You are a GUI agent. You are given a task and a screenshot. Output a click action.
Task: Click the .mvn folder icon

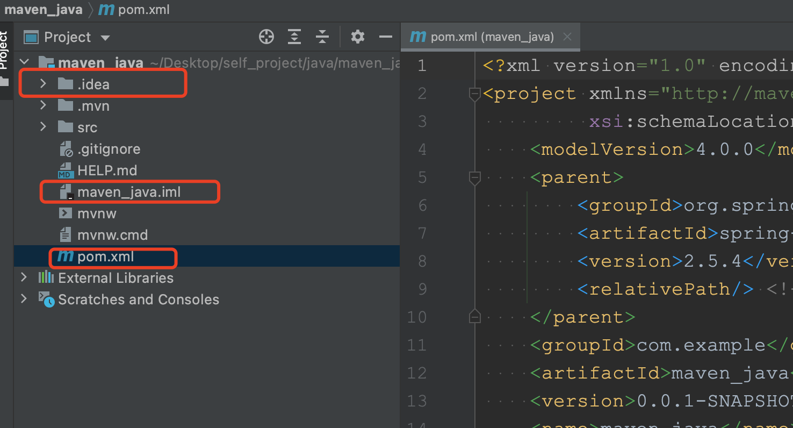[x=66, y=105]
